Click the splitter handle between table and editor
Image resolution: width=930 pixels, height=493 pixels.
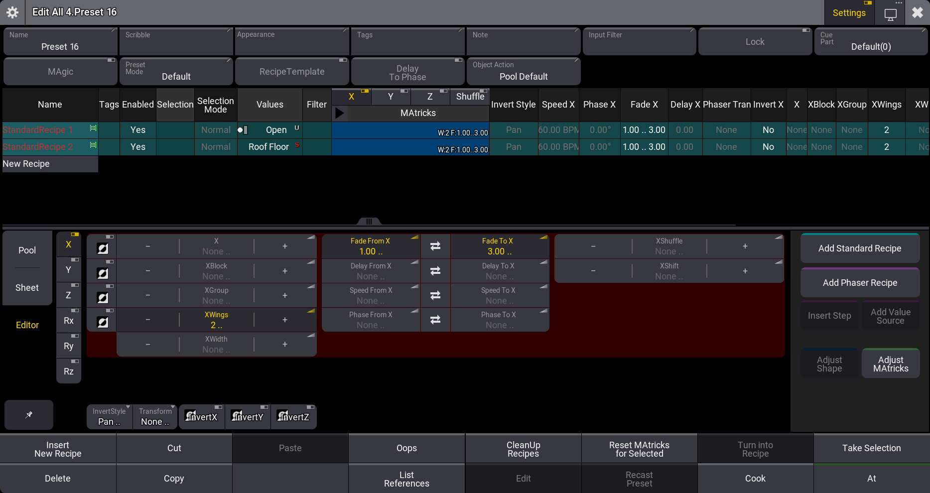click(369, 222)
